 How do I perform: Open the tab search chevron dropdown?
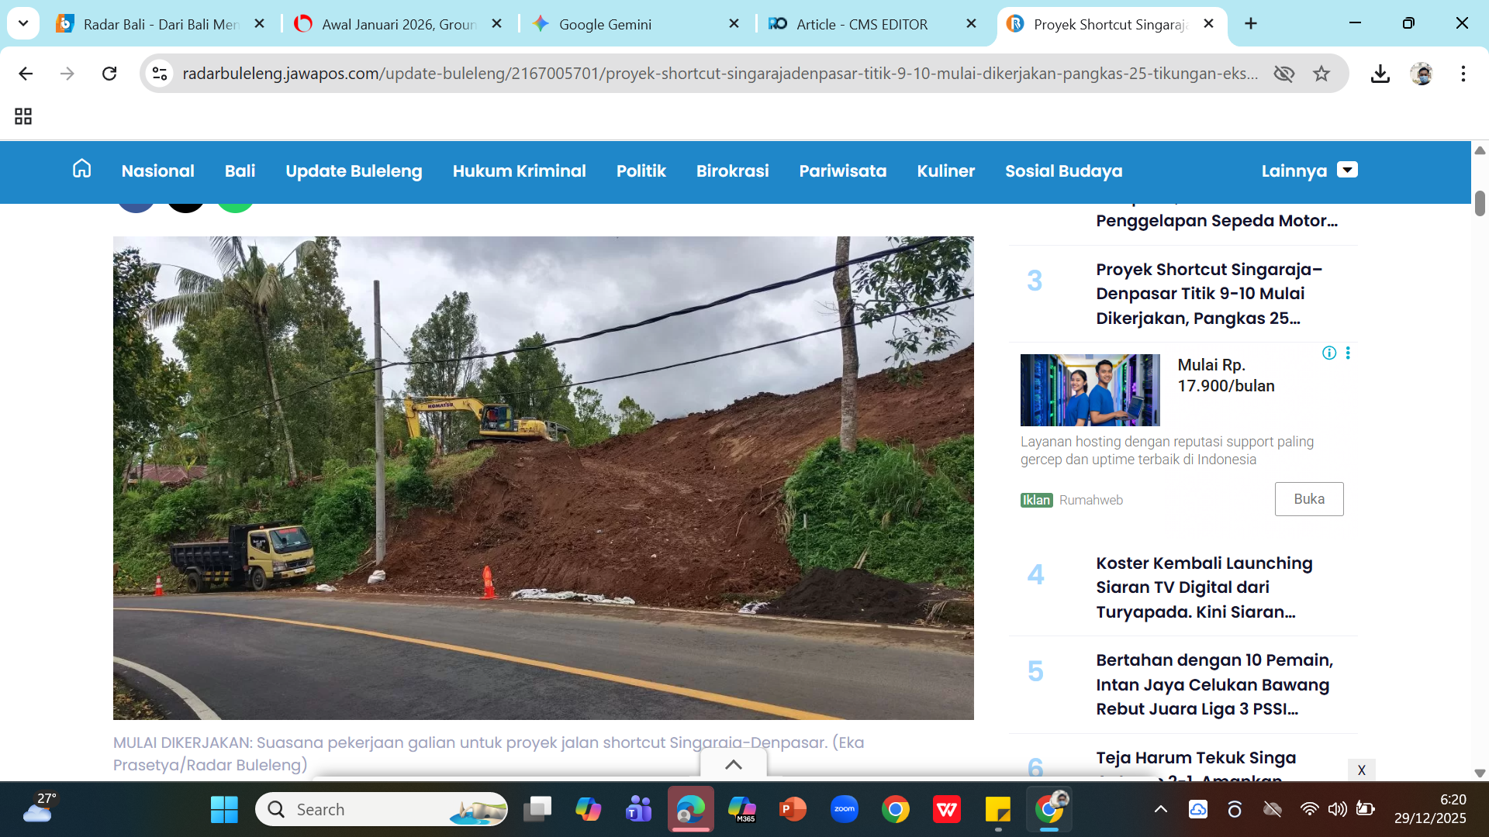[23, 23]
